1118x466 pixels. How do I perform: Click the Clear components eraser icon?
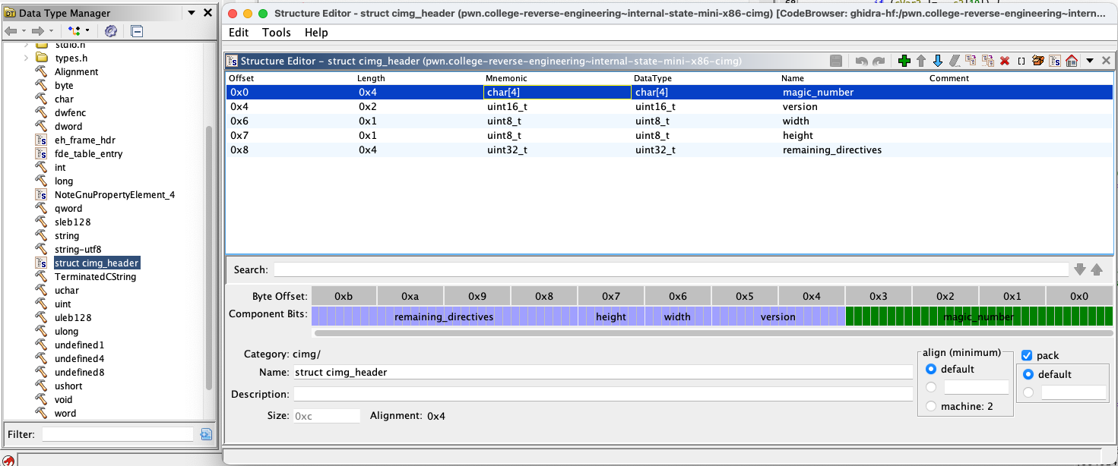click(x=955, y=61)
